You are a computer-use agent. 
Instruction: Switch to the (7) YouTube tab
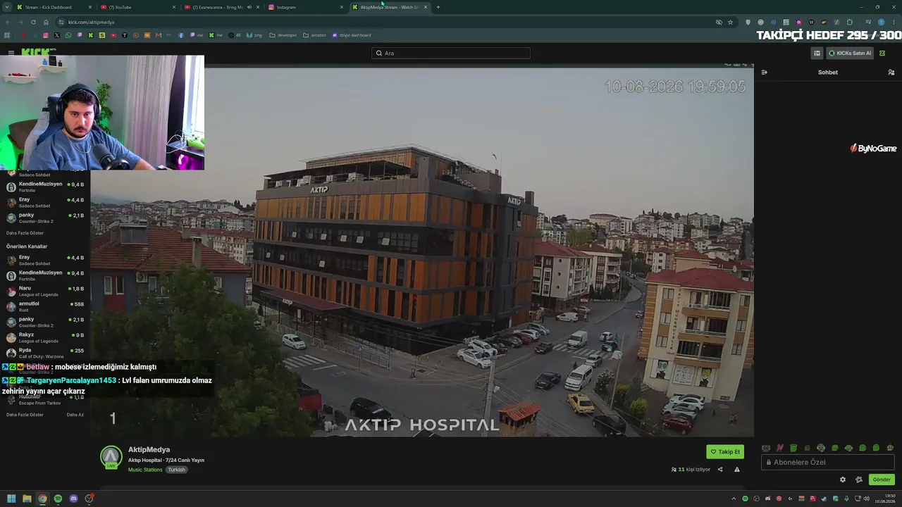(x=137, y=7)
